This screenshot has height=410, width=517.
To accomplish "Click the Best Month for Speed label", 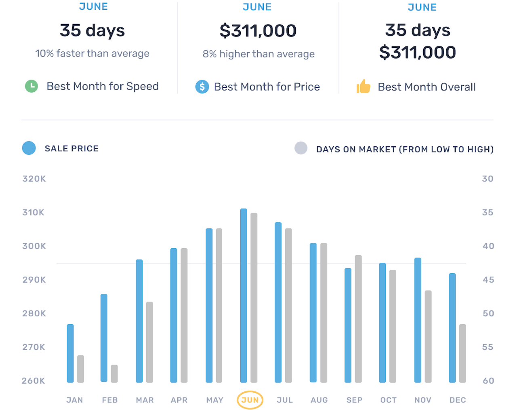I will [x=103, y=86].
